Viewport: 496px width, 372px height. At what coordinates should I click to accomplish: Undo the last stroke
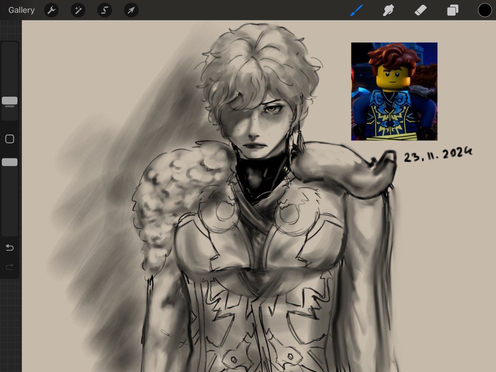[10, 248]
